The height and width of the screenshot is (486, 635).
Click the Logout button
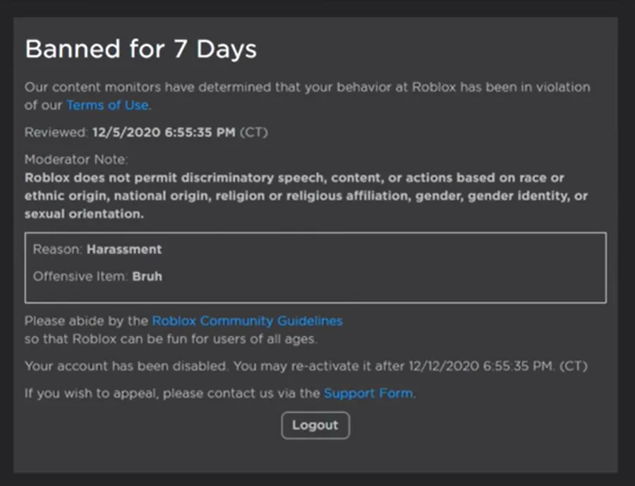coord(315,425)
